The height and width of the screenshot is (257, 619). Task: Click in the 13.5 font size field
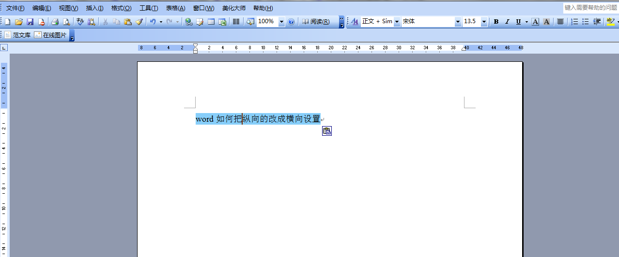coord(471,22)
